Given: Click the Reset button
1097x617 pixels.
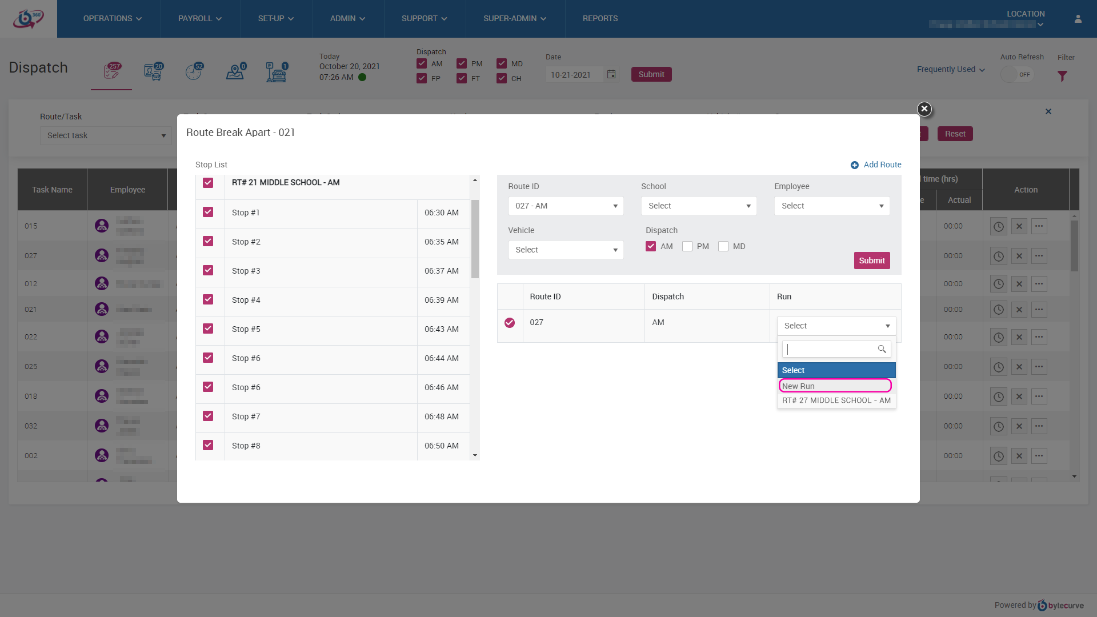Looking at the screenshot, I should (x=955, y=134).
